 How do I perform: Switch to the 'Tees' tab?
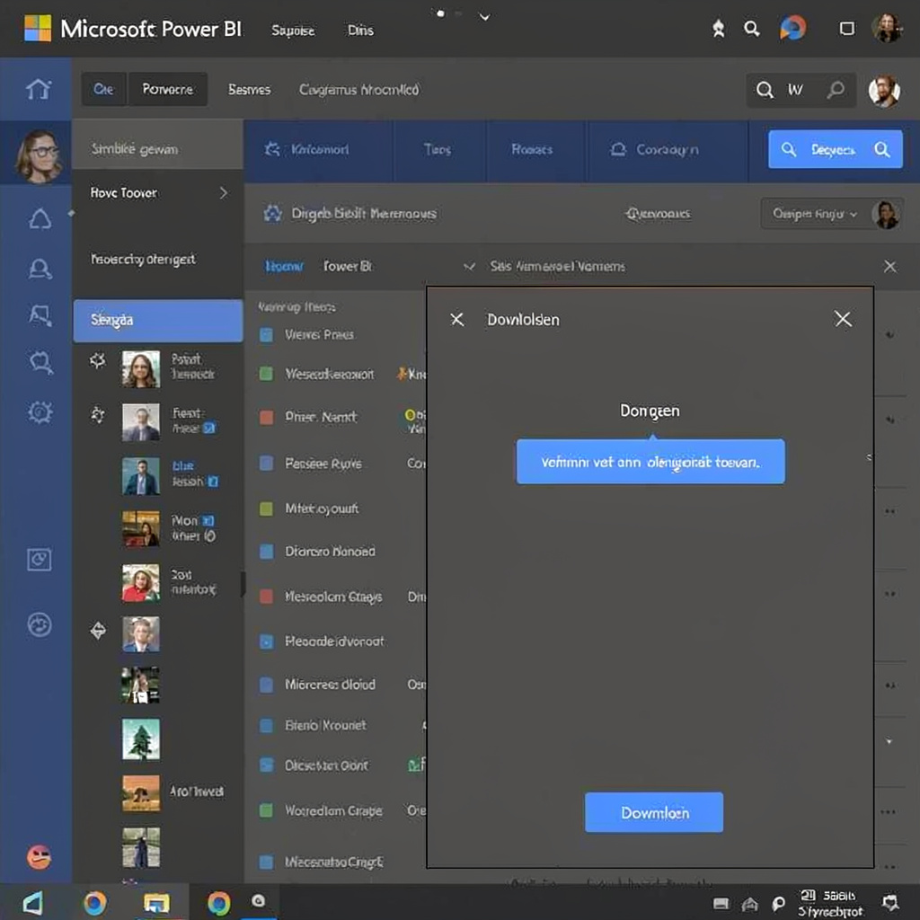pyautogui.click(x=438, y=150)
